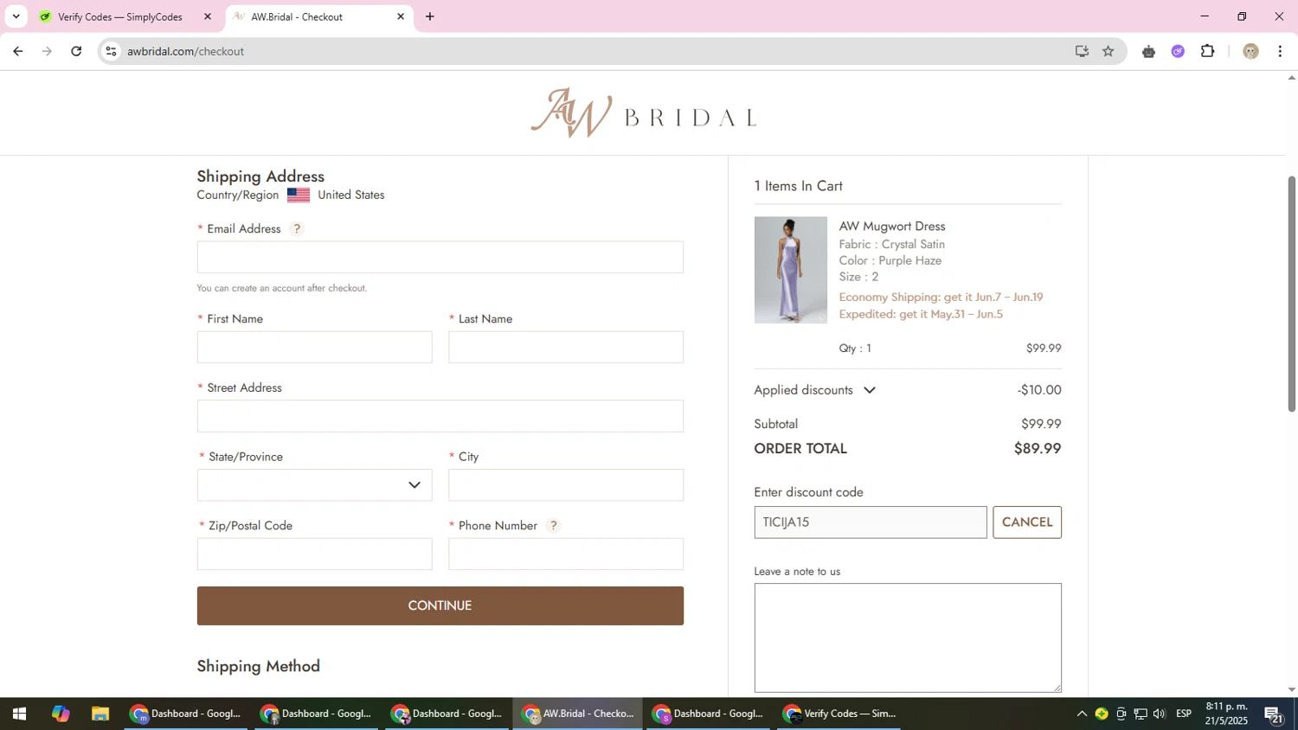The width and height of the screenshot is (1298, 730).
Task: Focus the Phone Number field
Action: tap(566, 554)
